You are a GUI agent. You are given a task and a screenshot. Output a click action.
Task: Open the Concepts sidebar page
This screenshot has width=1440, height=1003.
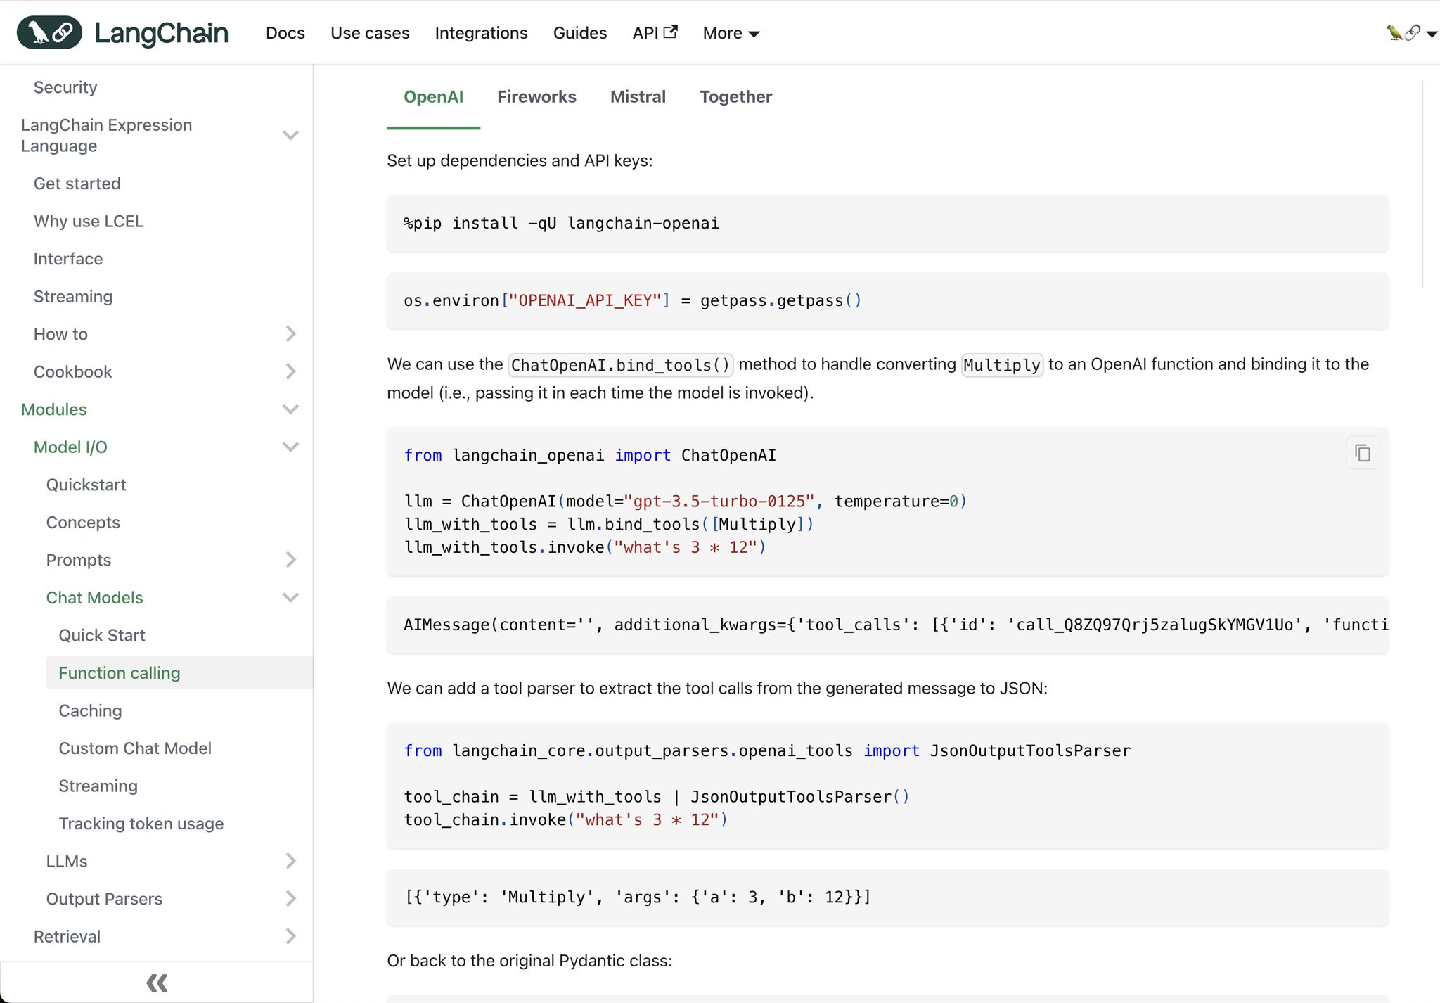(x=83, y=523)
